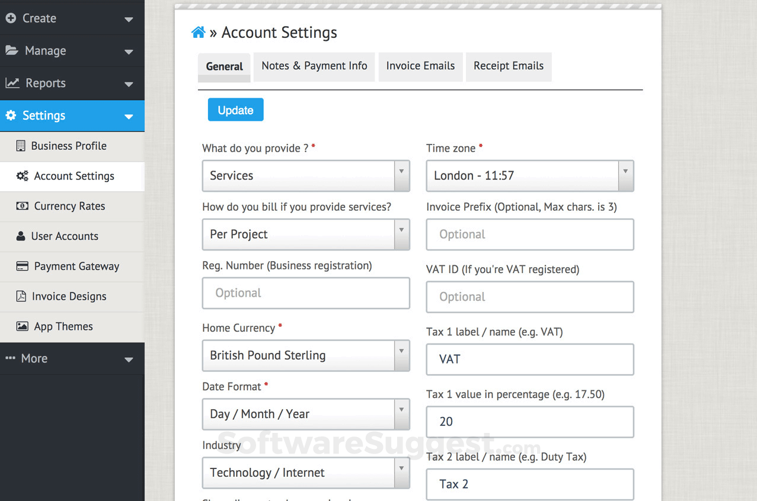Open the Home Currency dropdown
Viewport: 757px width, 501px height.
[305, 355]
